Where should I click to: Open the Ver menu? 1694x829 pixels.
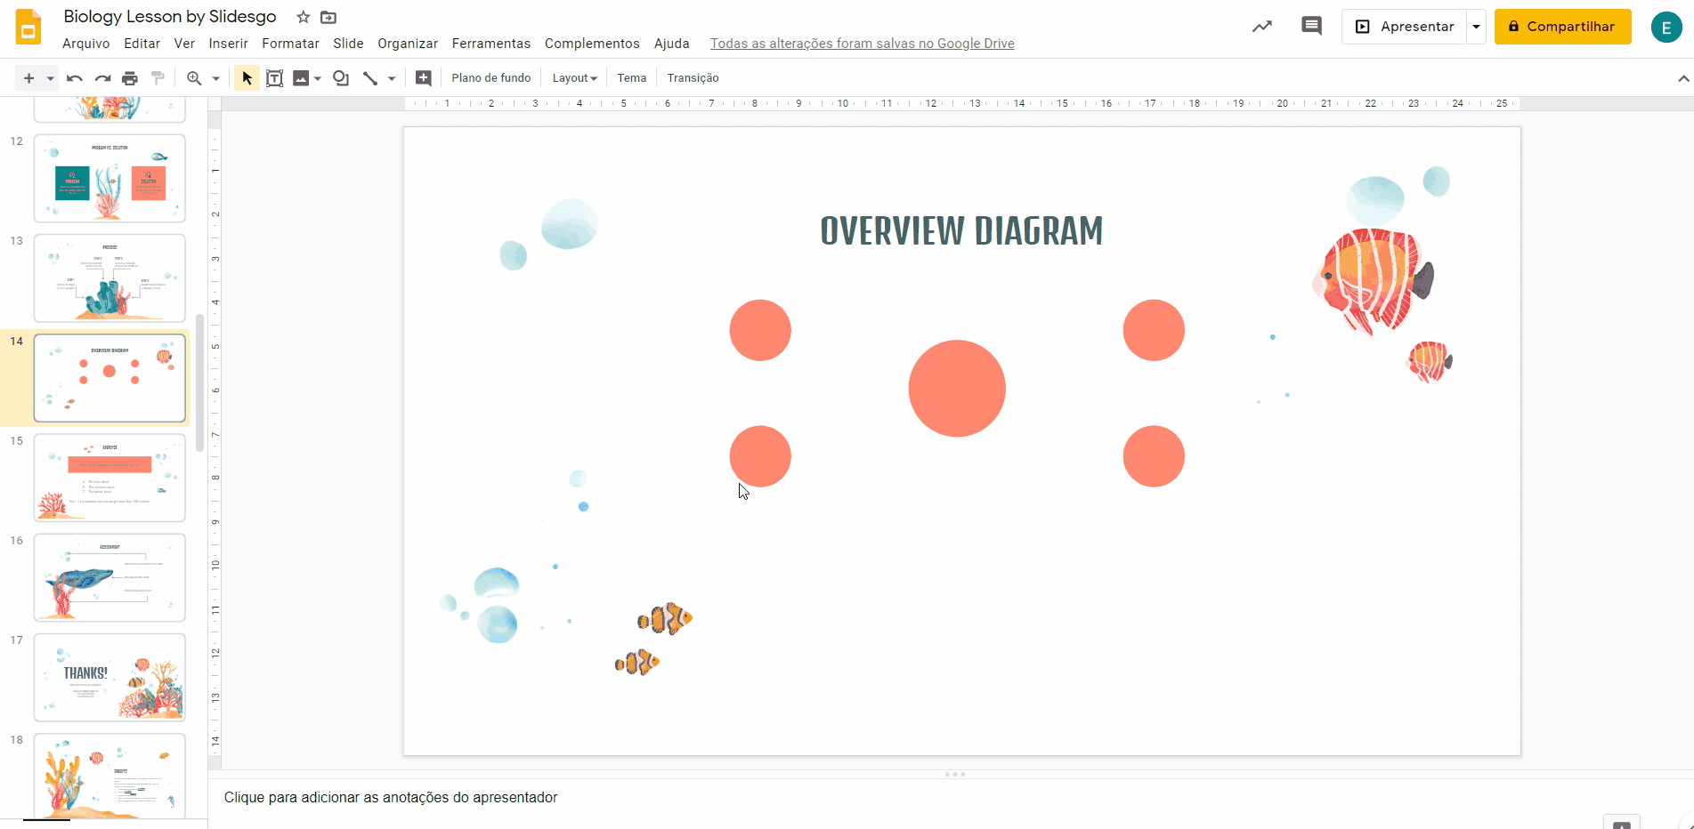[x=184, y=44]
